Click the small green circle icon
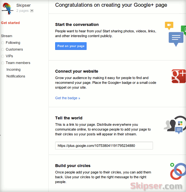 coord(172,165)
